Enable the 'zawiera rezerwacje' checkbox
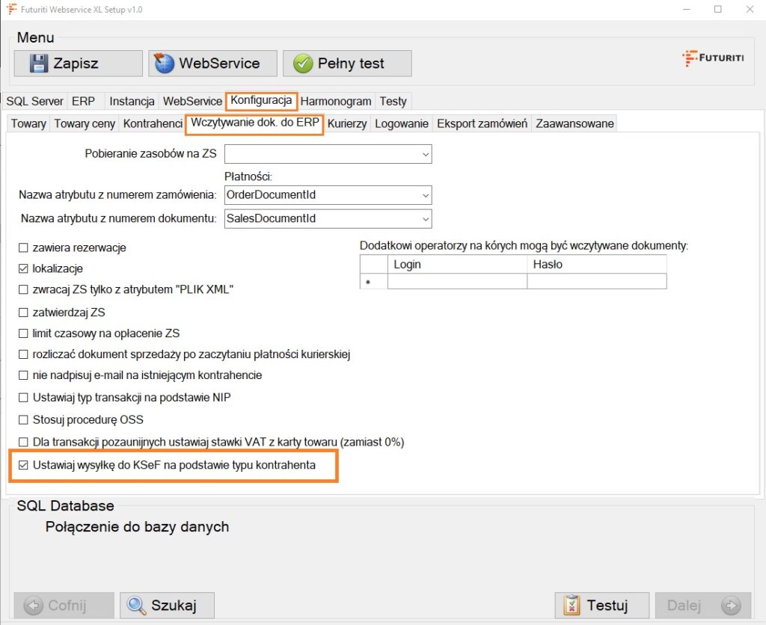The width and height of the screenshot is (766, 625). click(x=23, y=247)
